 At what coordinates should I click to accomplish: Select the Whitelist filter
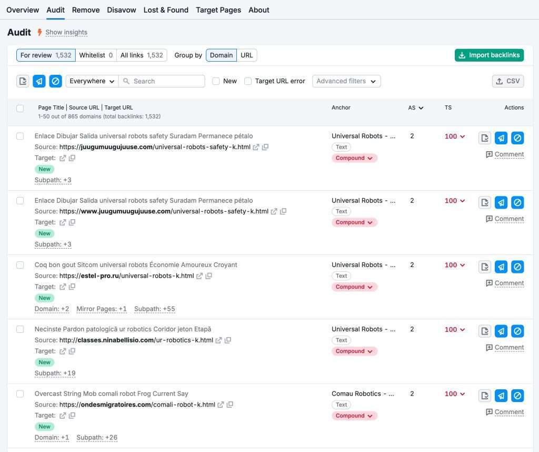96,55
